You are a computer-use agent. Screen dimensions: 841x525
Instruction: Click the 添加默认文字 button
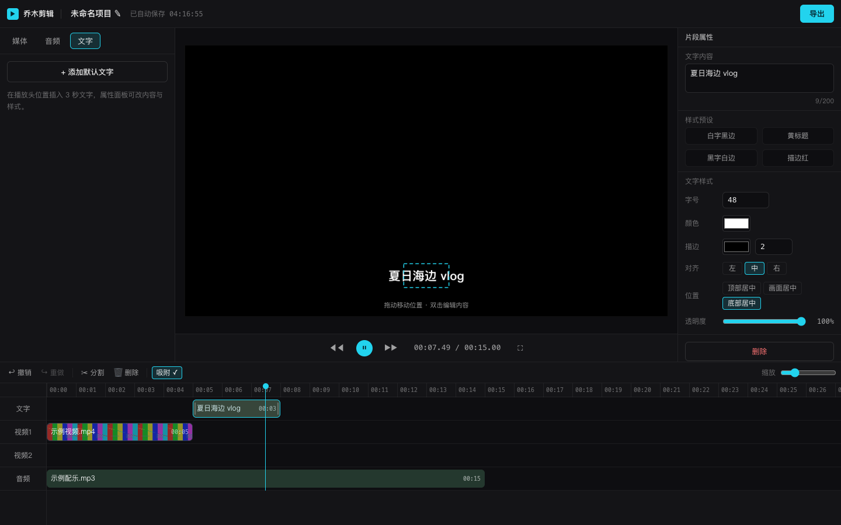coord(87,72)
